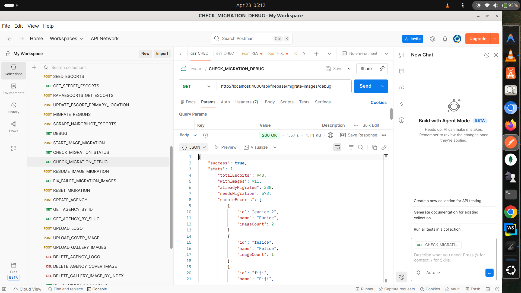
Task: Click the Import button
Action: pos(162,54)
